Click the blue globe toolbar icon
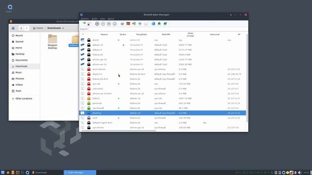This screenshot has height=175, width=312. (153, 24)
